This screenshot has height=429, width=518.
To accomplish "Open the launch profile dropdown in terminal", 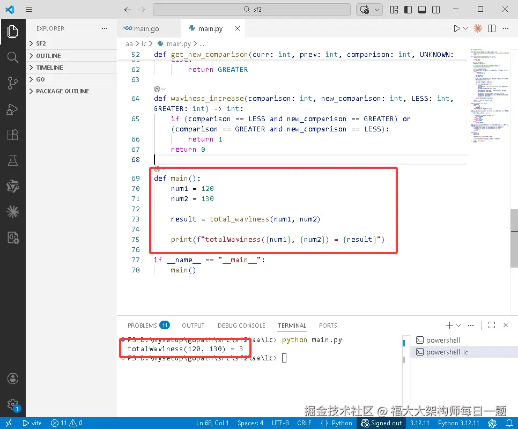I will 458,326.
